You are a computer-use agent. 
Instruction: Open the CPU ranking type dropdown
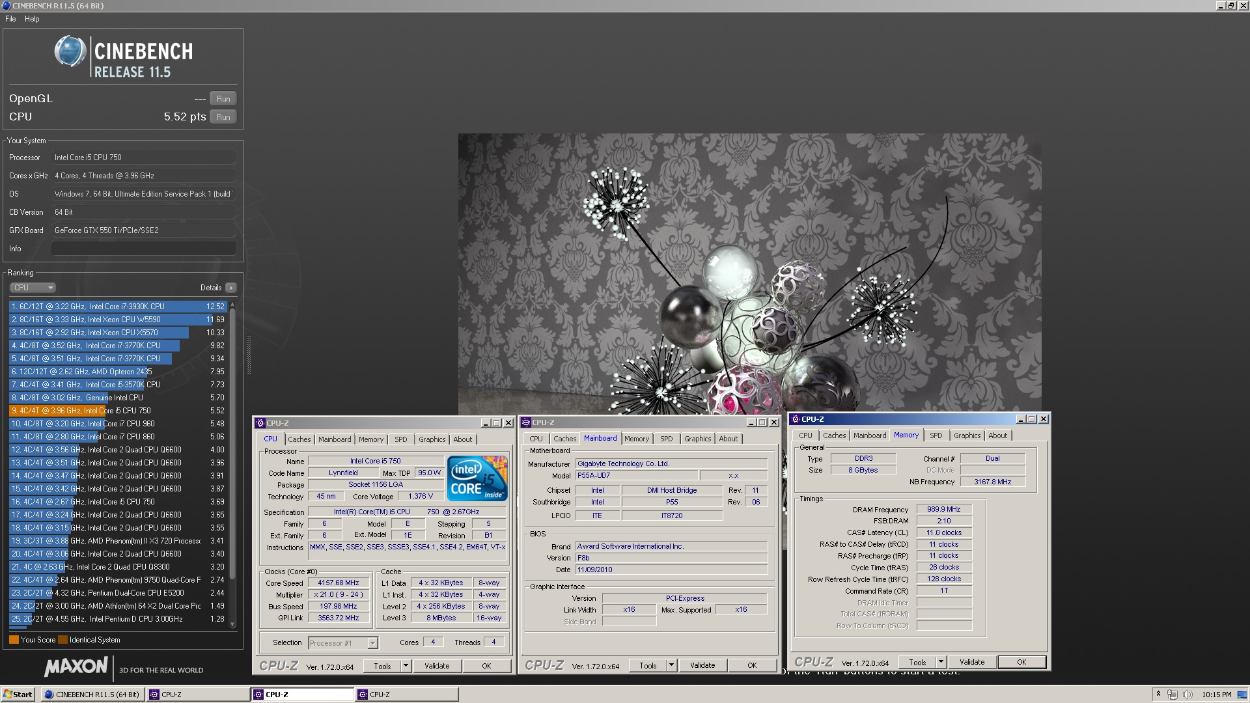[33, 288]
